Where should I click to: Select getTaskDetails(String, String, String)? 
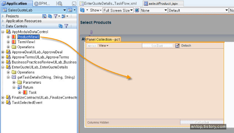coord(46,77)
